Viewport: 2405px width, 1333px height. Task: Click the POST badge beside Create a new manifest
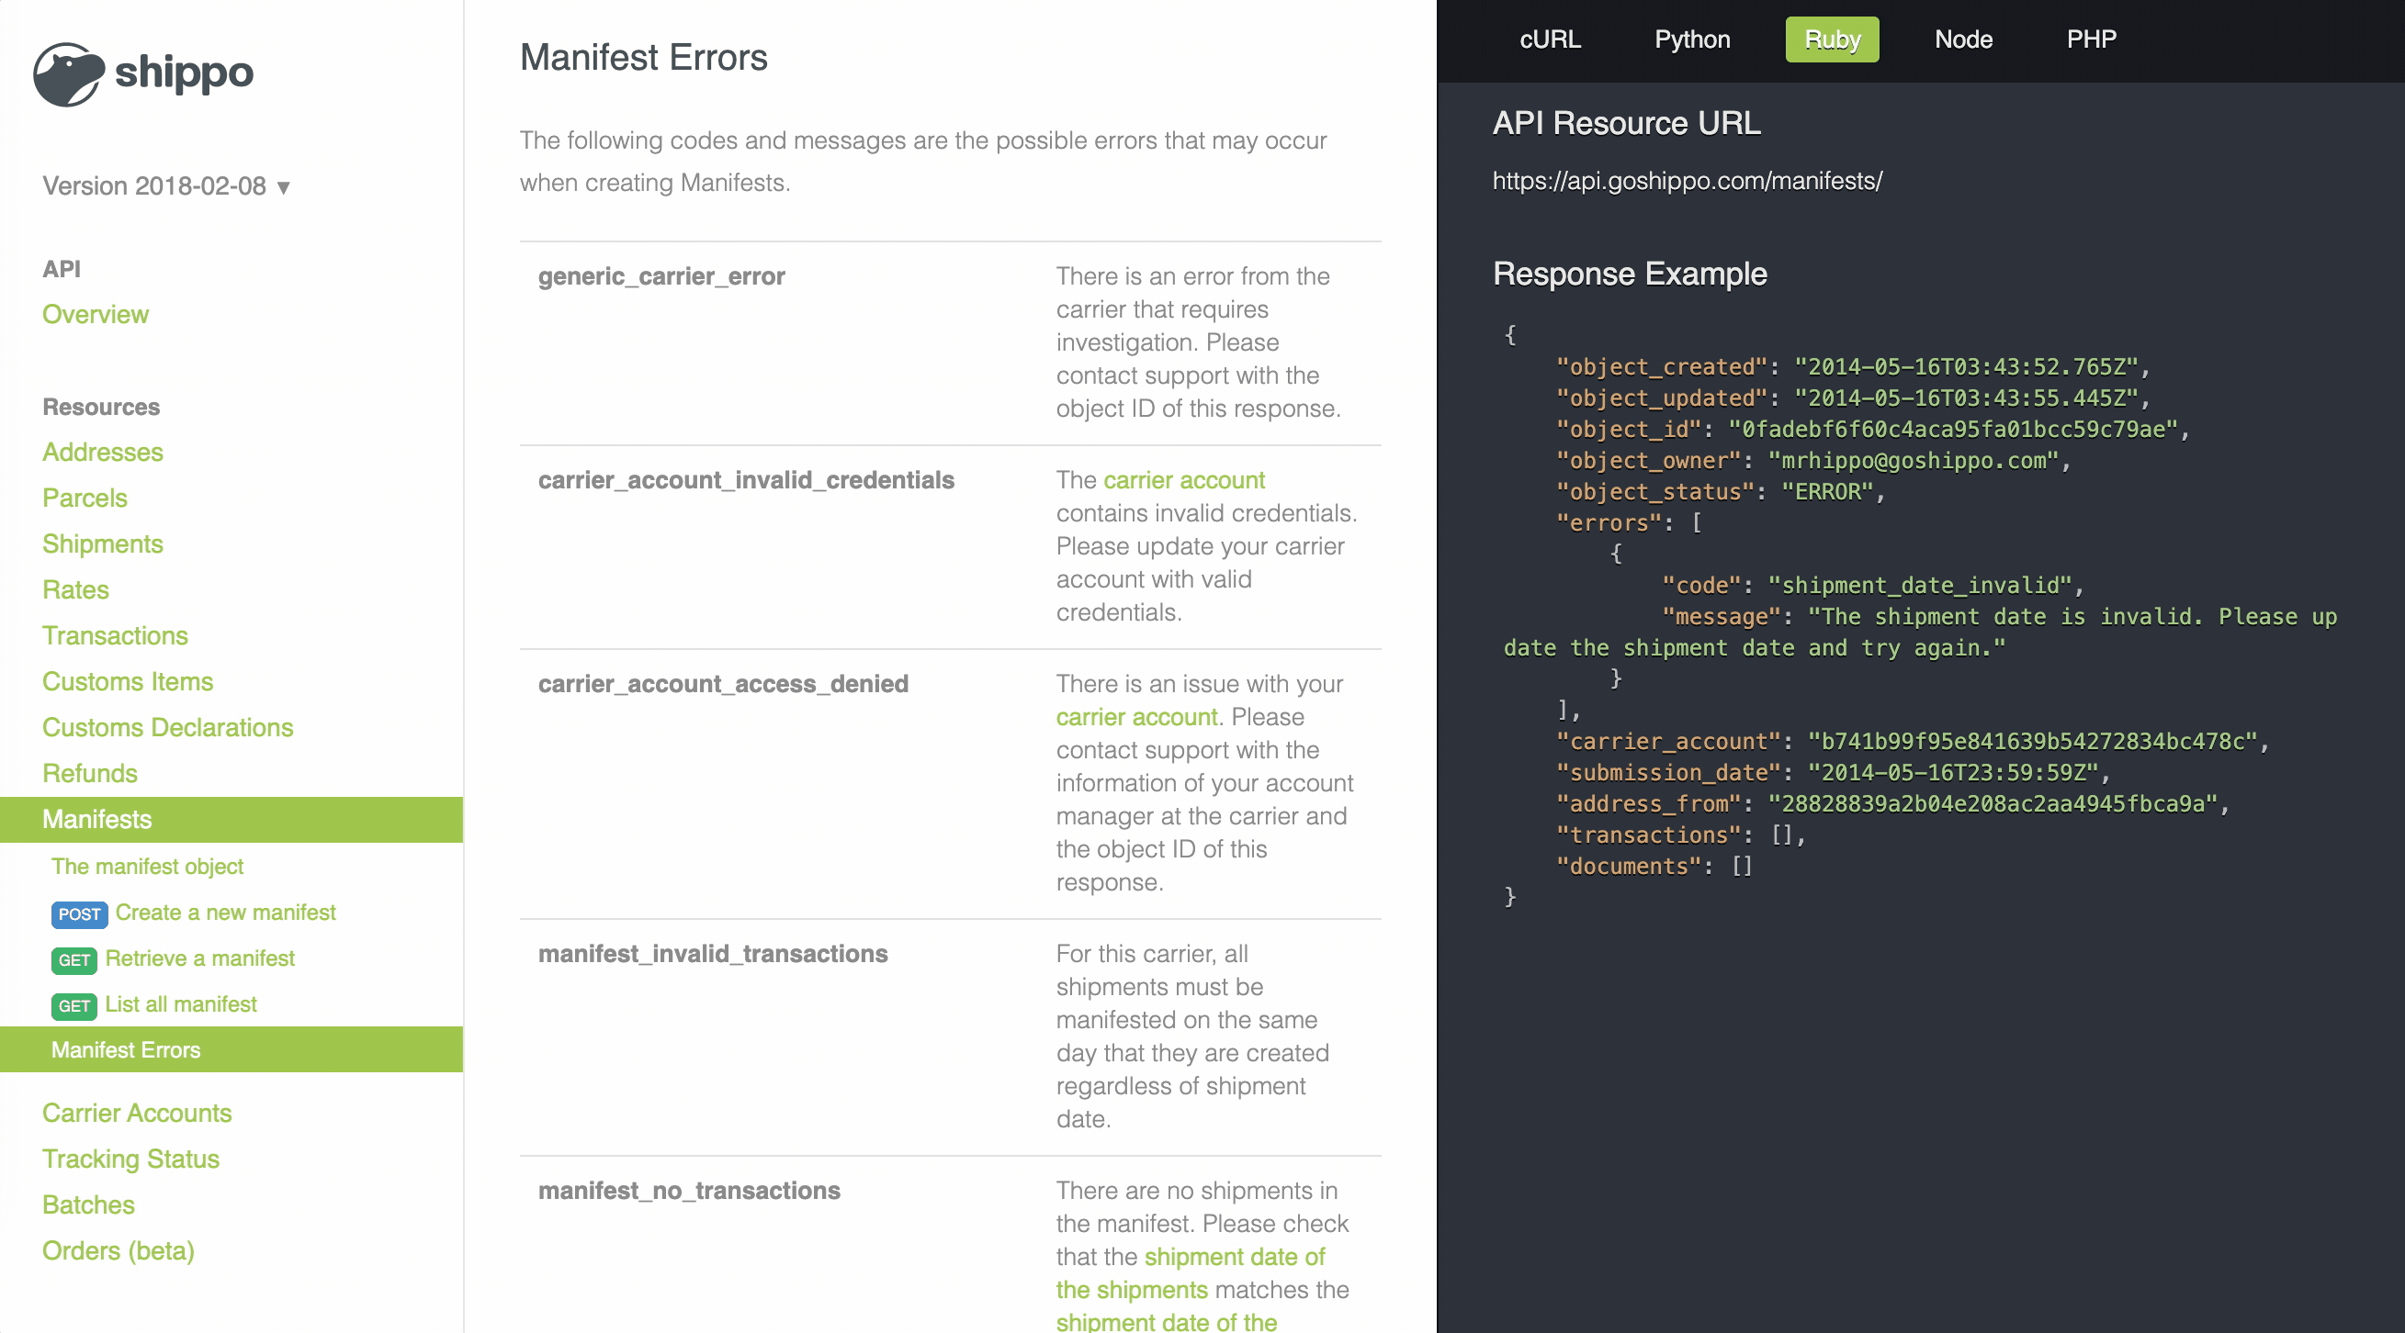coord(79,914)
